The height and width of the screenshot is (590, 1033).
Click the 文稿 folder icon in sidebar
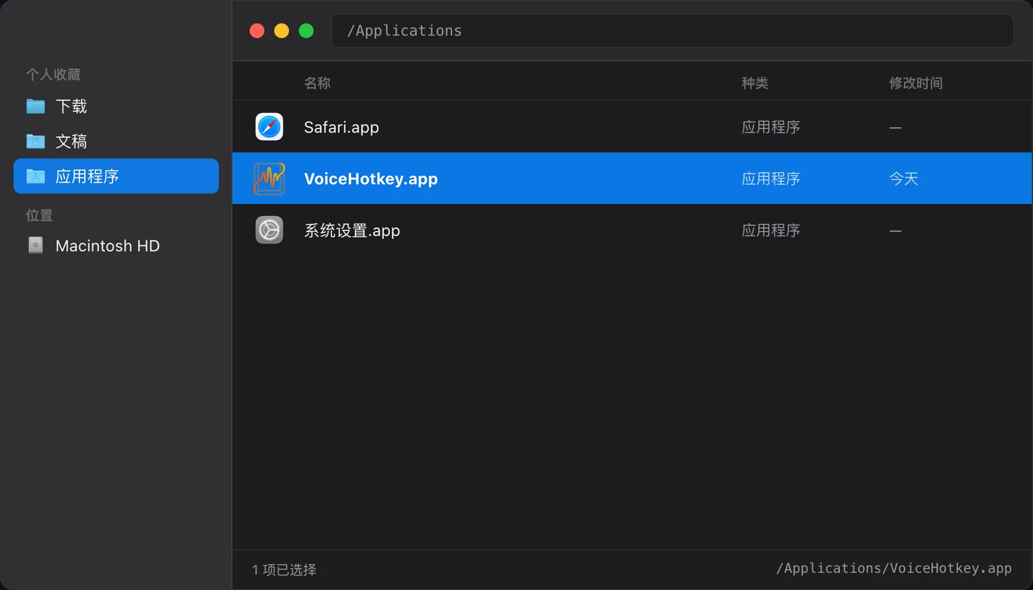pyautogui.click(x=36, y=141)
